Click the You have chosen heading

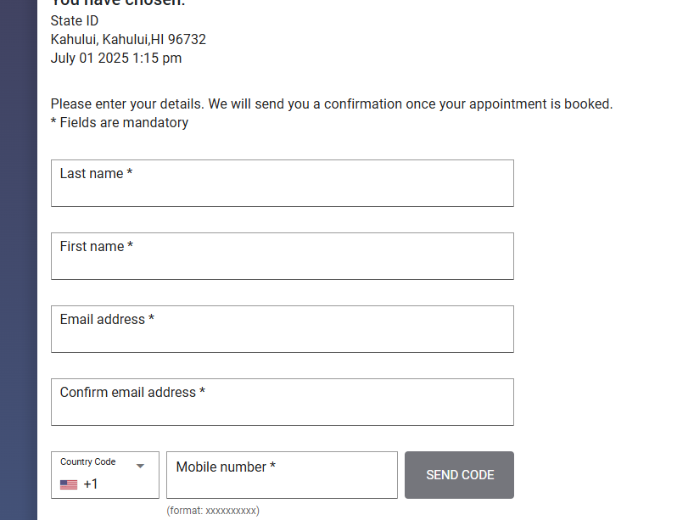pyautogui.click(x=118, y=3)
